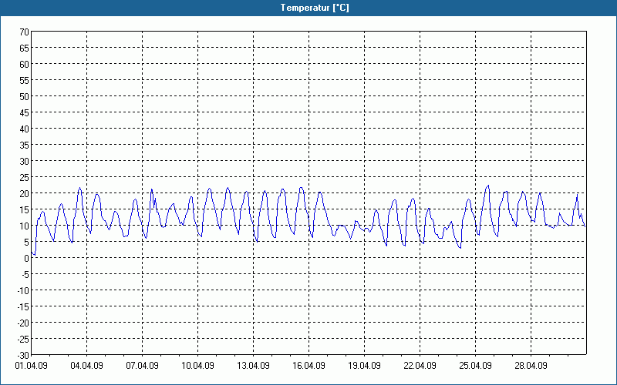This screenshot has height=385, width=617.
Task: Click the -20 label on the y-axis
Action: point(23,323)
